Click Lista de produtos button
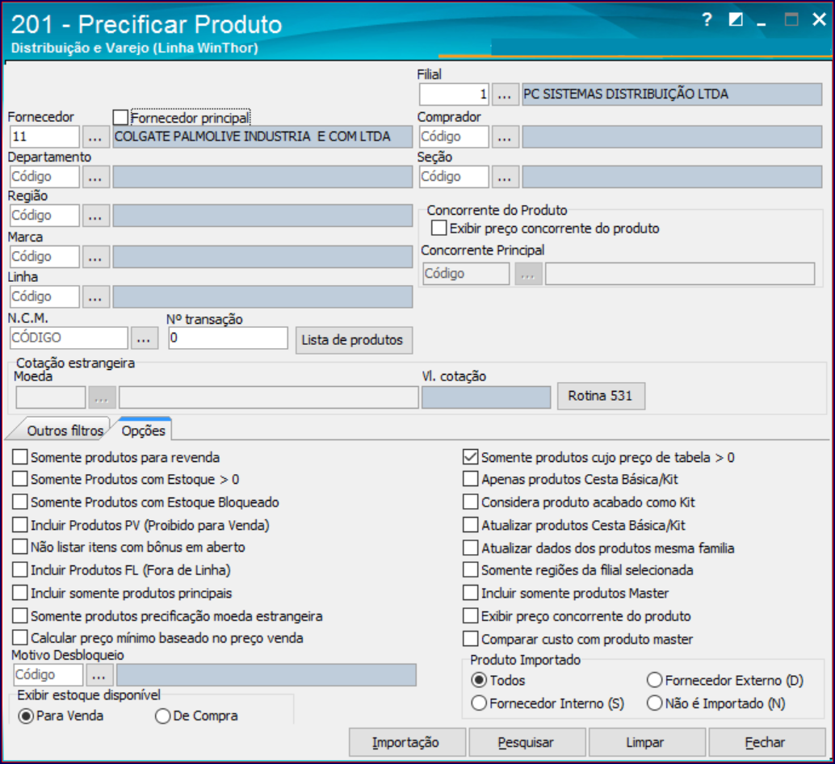Viewport: 835px width, 764px height. click(354, 340)
